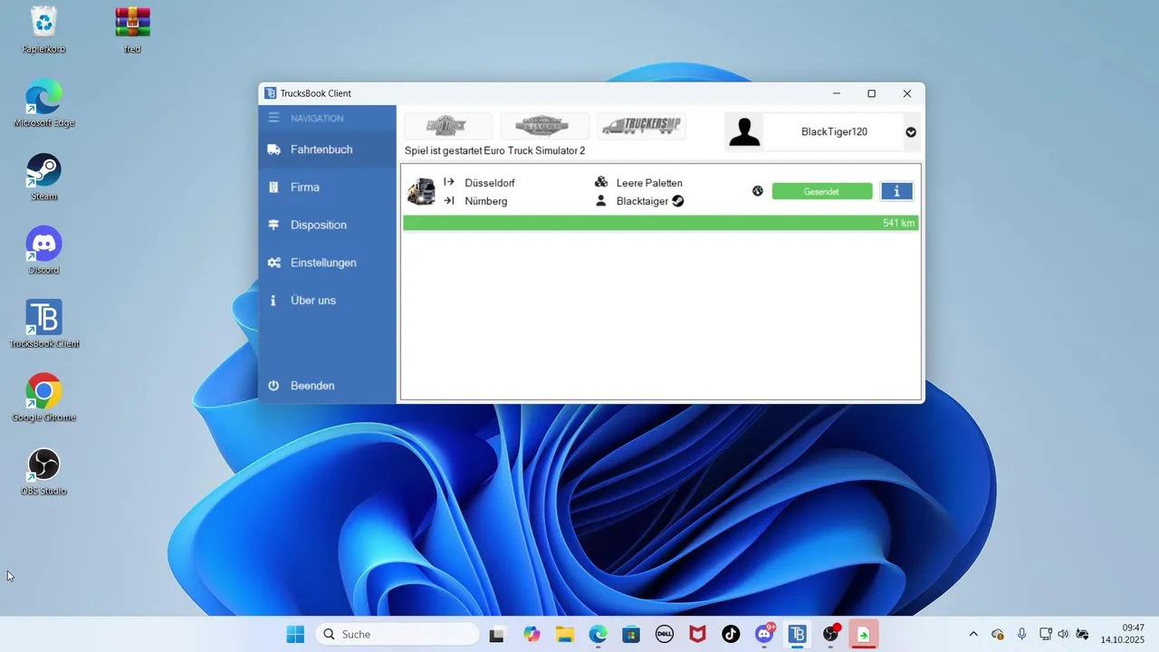Click the green Gesendet button
Image resolution: width=1159 pixels, height=652 pixels.
[822, 191]
